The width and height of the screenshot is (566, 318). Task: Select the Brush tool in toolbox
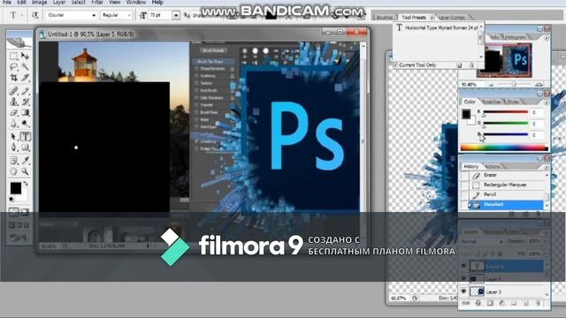click(x=25, y=90)
